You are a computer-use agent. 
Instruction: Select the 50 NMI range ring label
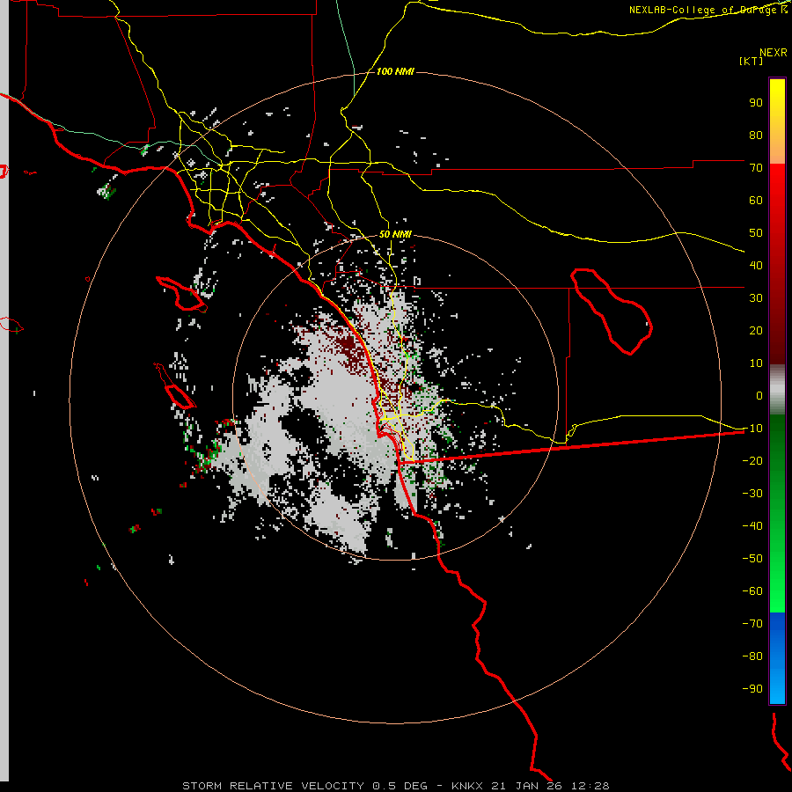click(395, 234)
